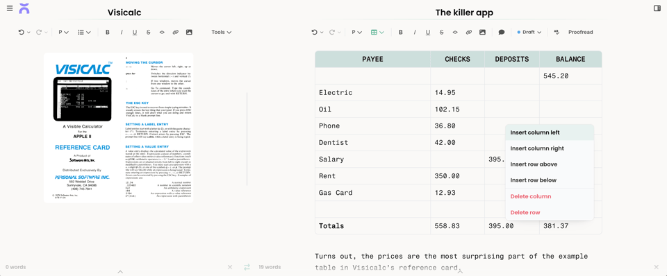
Task: Select the BALANCE column header
Action: pyautogui.click(x=570, y=59)
